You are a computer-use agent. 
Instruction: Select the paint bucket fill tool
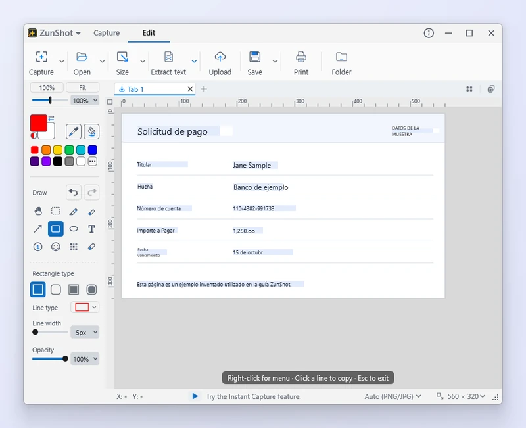(91, 131)
